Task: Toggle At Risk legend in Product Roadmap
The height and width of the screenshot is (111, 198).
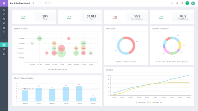Action: 64,69
